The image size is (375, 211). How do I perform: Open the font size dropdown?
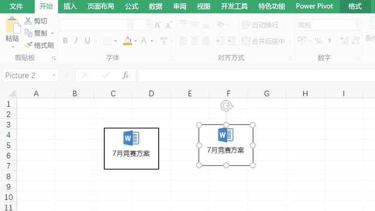tap(149, 25)
